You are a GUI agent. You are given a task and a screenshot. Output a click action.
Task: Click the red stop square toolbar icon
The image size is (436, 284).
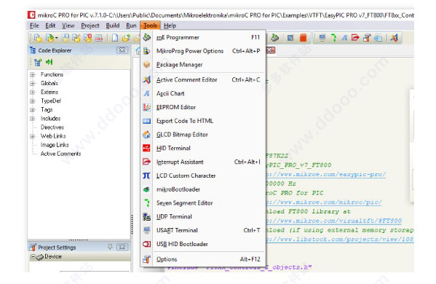click(303, 38)
